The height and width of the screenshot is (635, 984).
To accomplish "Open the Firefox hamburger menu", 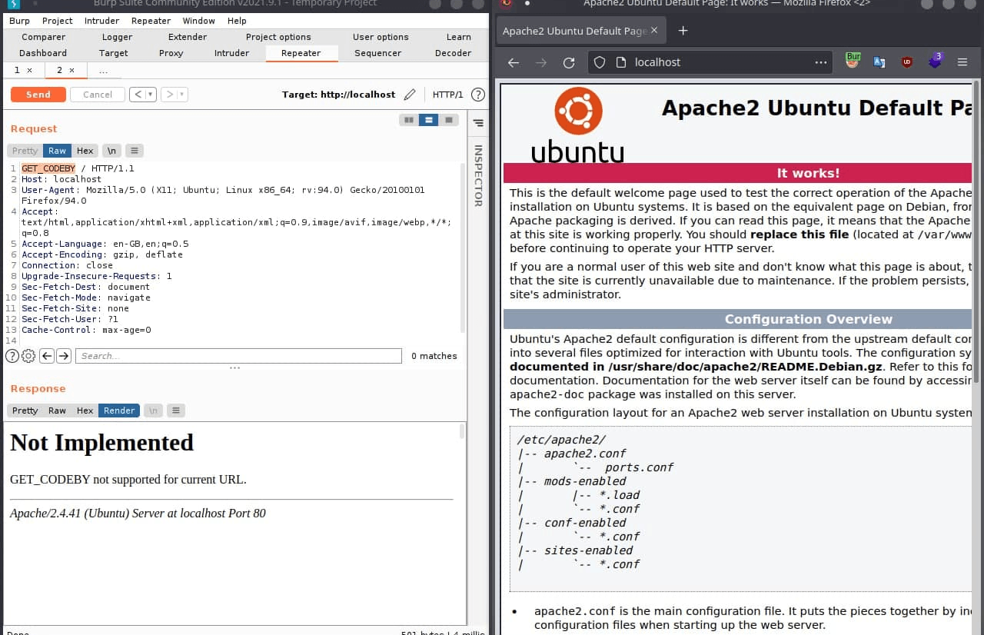I will click(x=962, y=62).
